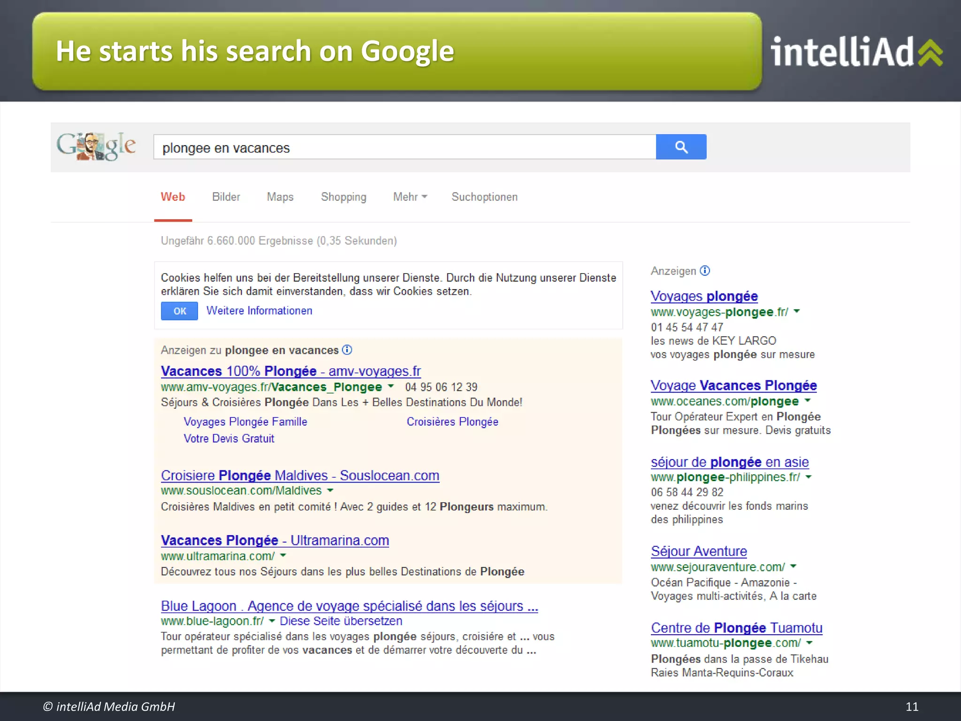Click the OK button in cookie notice
The width and height of the screenshot is (961, 721).
point(179,311)
